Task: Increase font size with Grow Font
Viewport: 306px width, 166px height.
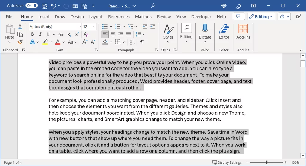Action: point(85,42)
